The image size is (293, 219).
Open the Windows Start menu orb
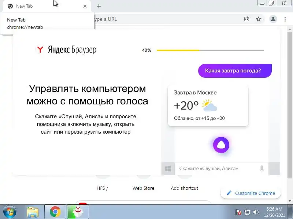point(10,212)
